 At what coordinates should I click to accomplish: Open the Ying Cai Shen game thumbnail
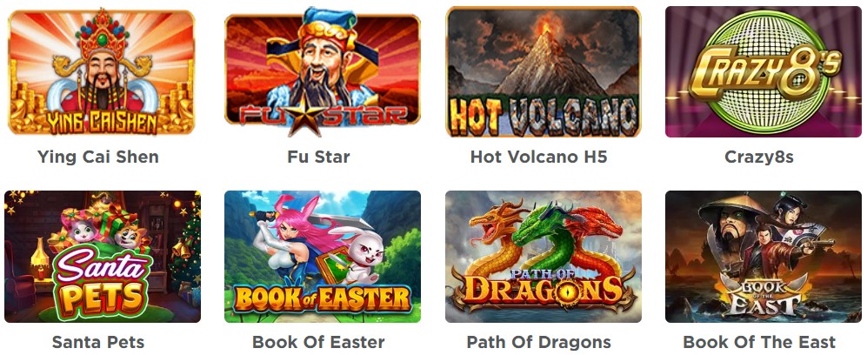click(102, 72)
